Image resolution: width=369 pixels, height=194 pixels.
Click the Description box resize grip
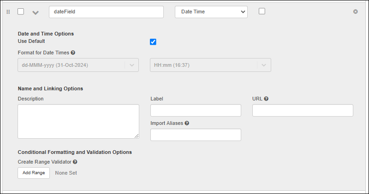(137, 136)
